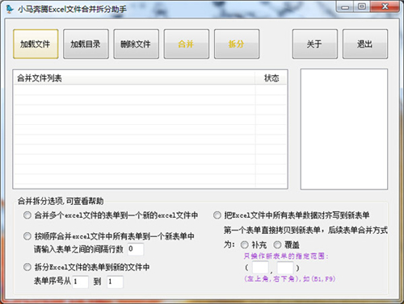Click the top-left range cell field
This screenshot has width=404, height=304.
(x=260, y=268)
